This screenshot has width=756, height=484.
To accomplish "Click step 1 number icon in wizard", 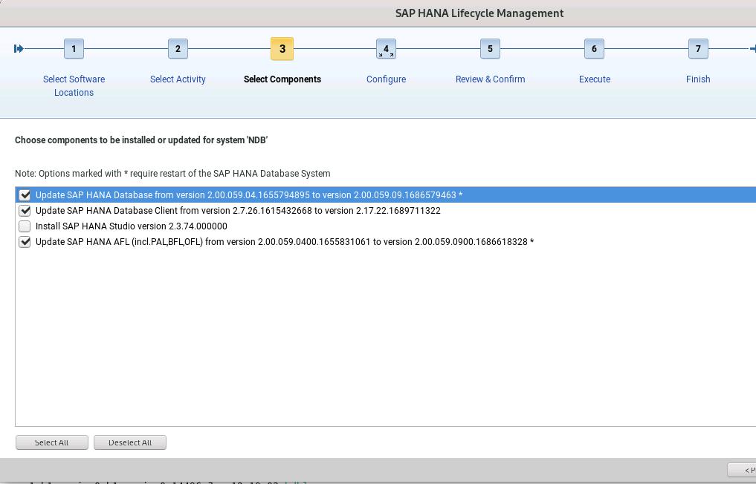I will (x=74, y=49).
